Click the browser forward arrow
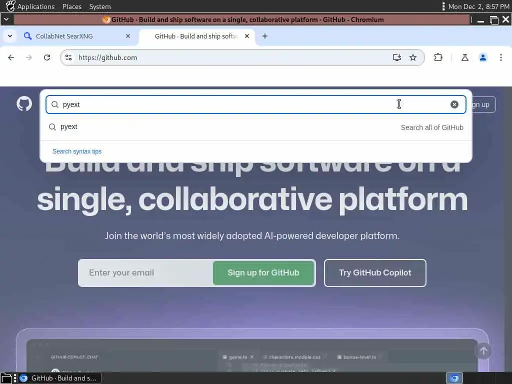512x384 pixels. (28, 57)
